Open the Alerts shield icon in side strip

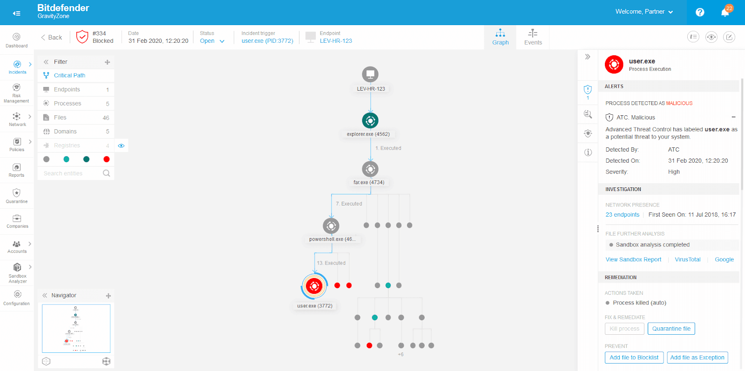coord(588,92)
